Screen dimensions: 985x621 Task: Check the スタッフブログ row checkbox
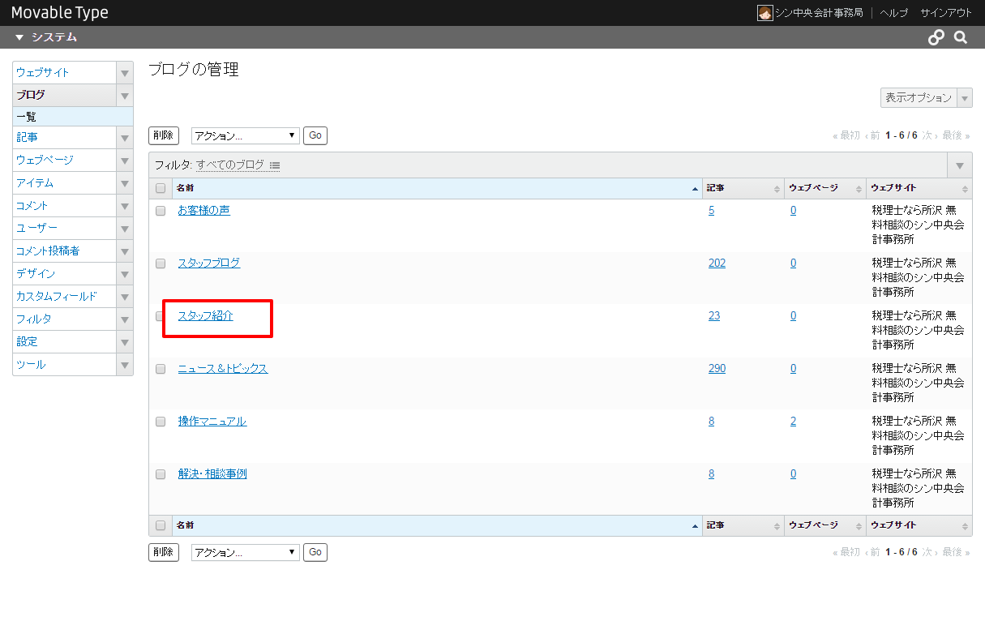click(161, 263)
